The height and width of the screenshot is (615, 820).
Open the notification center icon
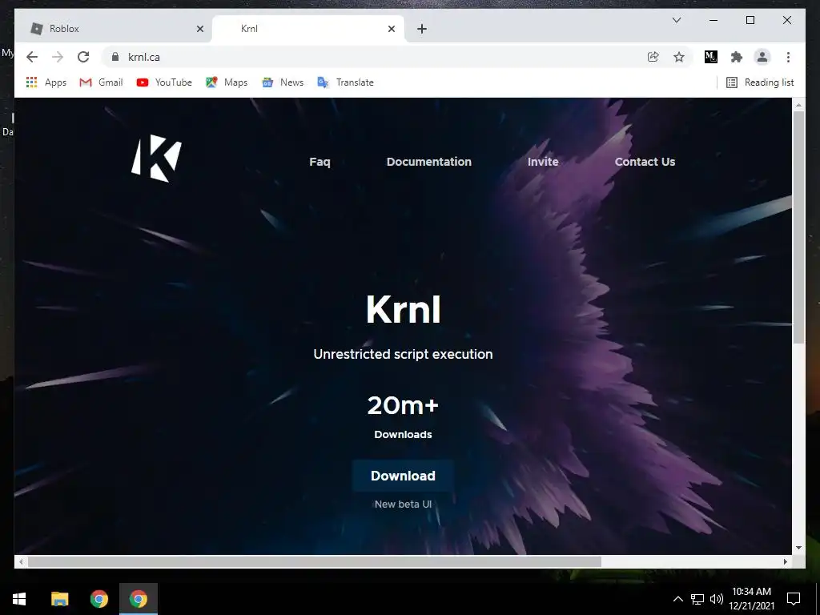click(794, 599)
